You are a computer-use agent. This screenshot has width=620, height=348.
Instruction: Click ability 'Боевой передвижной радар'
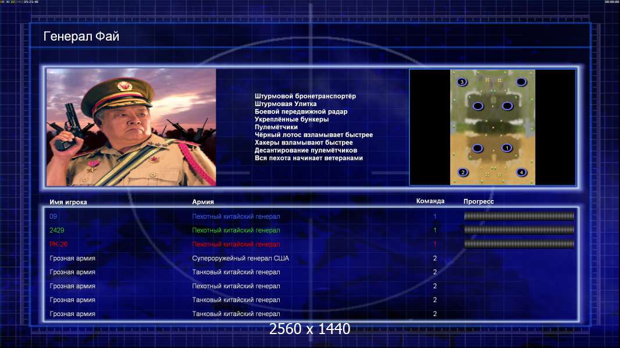click(301, 111)
